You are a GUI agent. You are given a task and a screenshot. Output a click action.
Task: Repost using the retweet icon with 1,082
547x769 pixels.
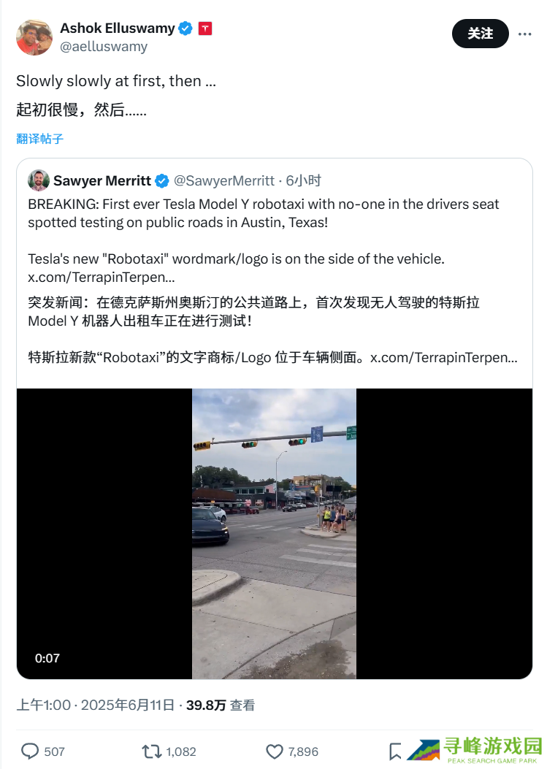(151, 751)
